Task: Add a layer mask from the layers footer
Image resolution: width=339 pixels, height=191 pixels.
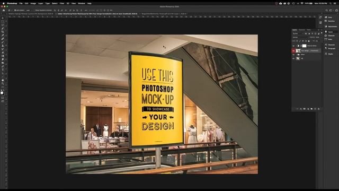Action: click(305, 109)
